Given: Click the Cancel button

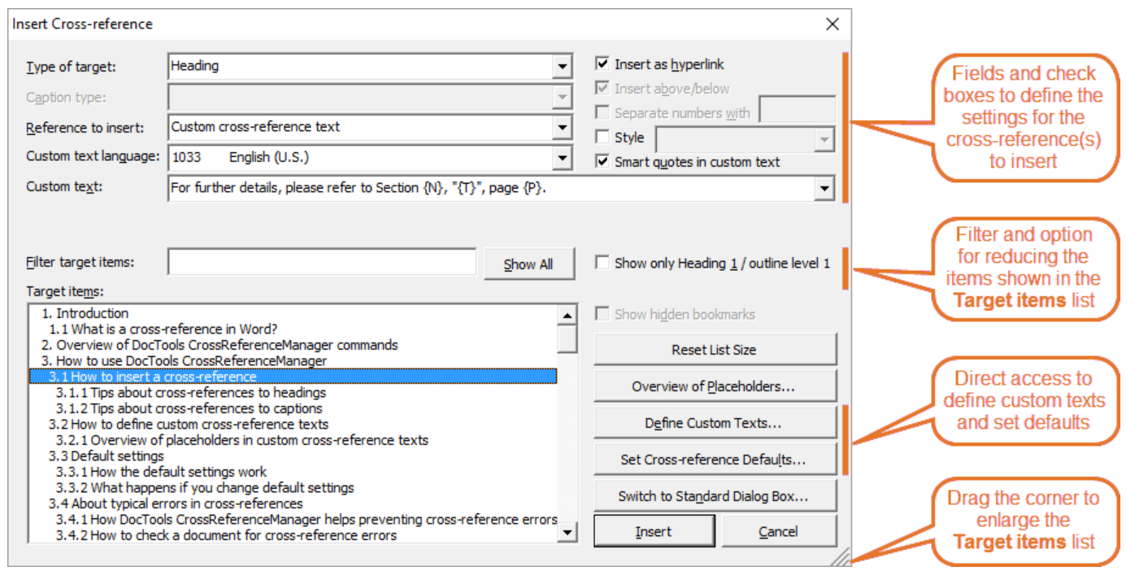Looking at the screenshot, I should (x=779, y=531).
